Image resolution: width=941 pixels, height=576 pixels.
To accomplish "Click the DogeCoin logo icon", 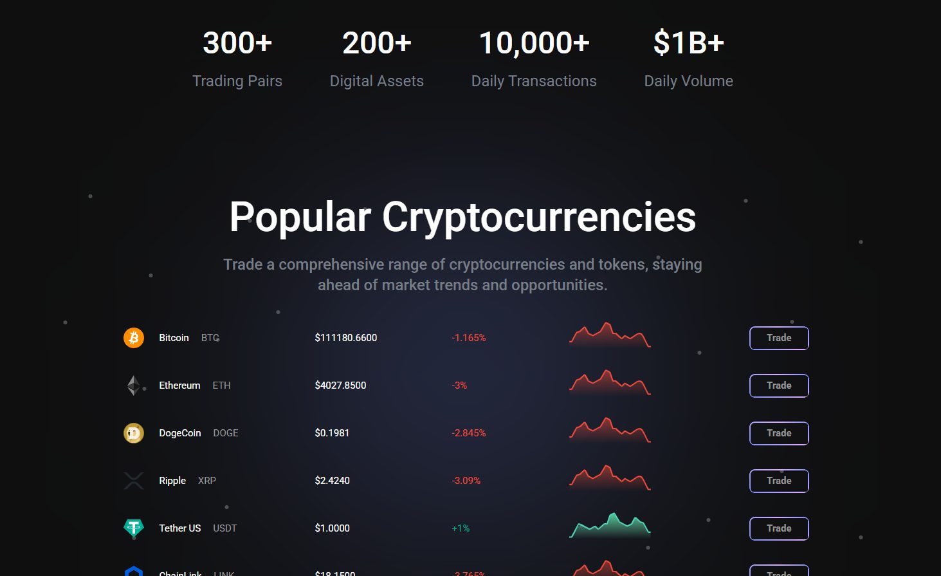I will point(134,433).
